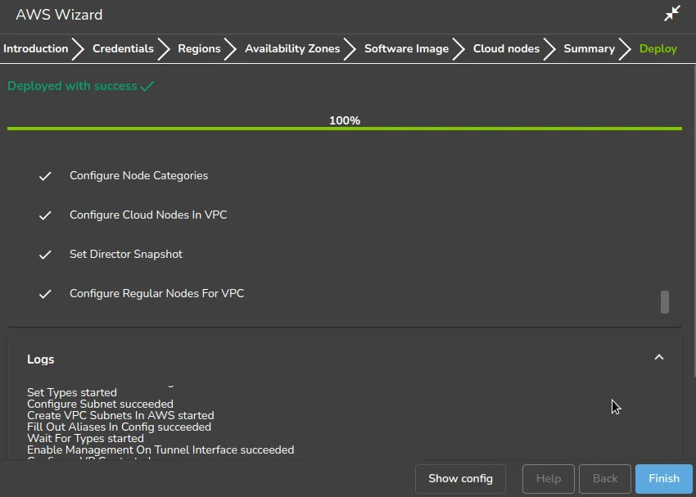The width and height of the screenshot is (696, 497).
Task: Go to the Software Image step
Action: (x=406, y=48)
